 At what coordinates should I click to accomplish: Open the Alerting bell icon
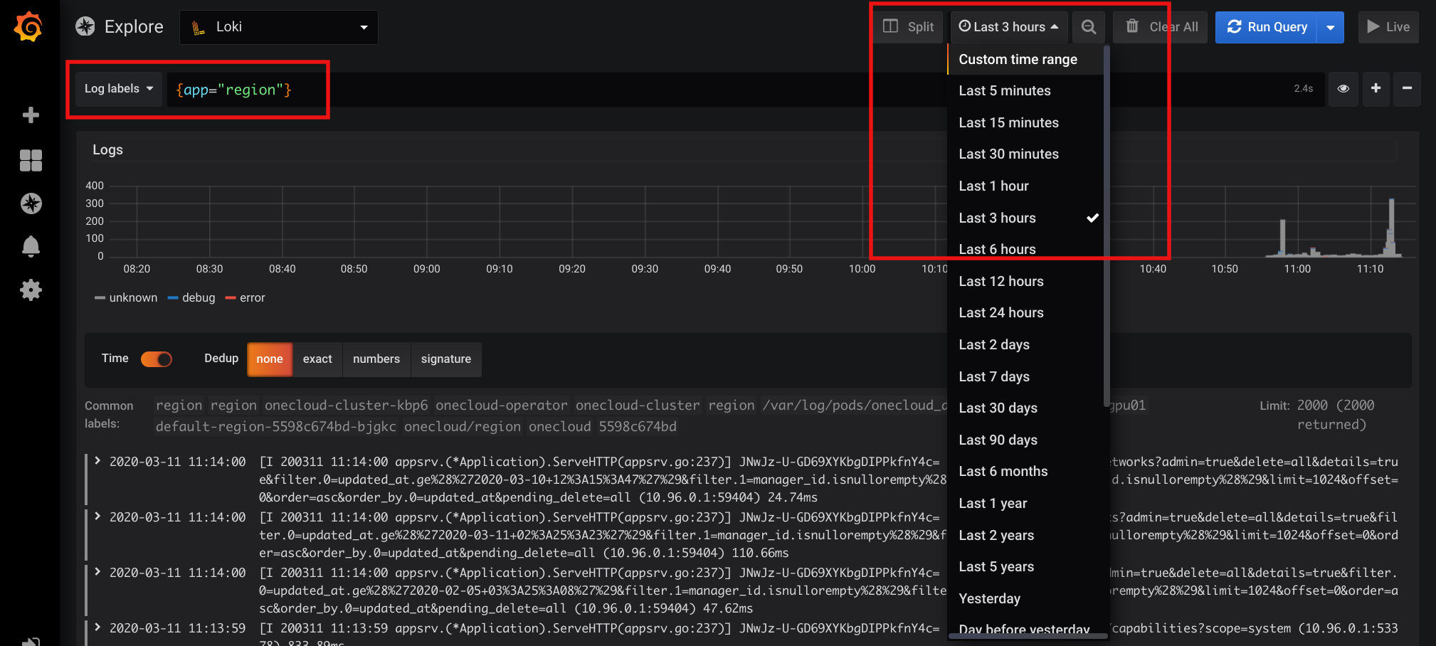31,246
